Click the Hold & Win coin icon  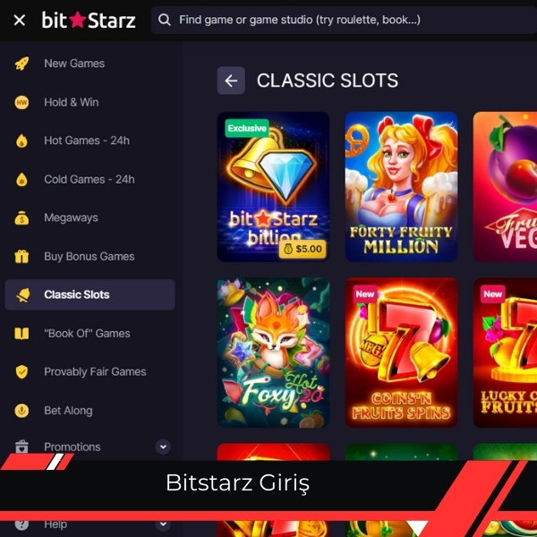click(21, 102)
